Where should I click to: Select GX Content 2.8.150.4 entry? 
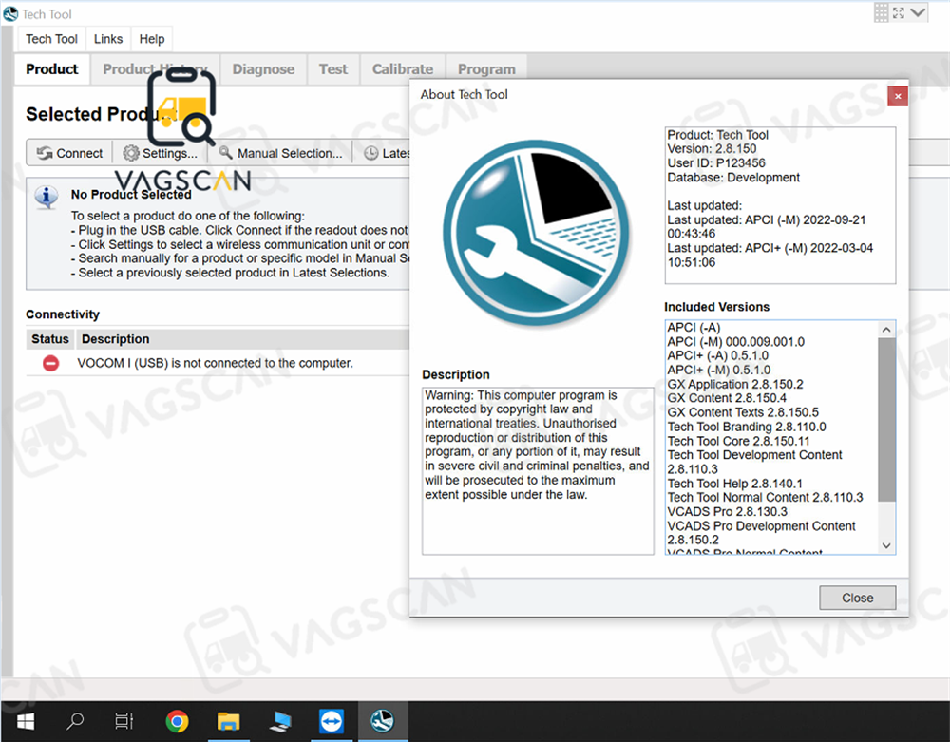[x=727, y=399]
